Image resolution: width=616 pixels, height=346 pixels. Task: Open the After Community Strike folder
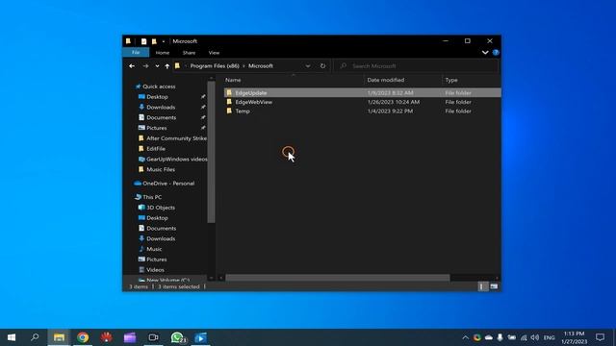(176, 138)
